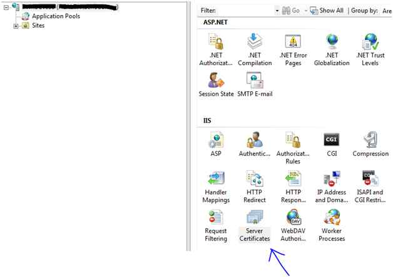The height and width of the screenshot is (277, 393).
Task: Open the Server Certificates feature
Action: (255, 226)
